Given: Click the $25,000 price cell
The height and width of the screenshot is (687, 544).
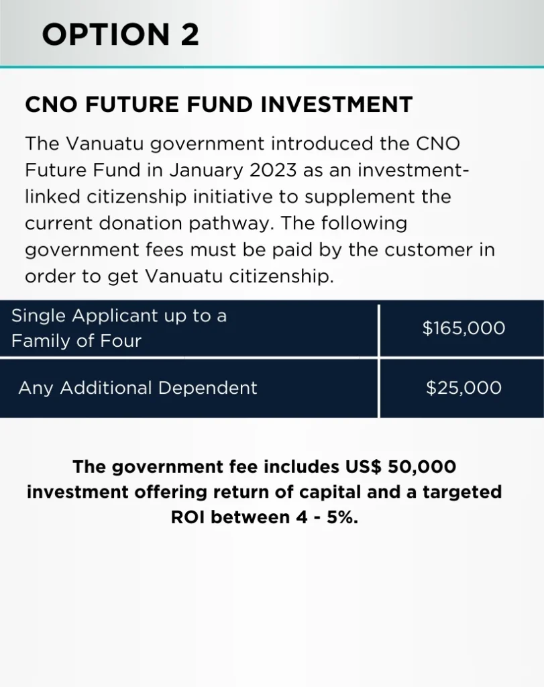Looking at the screenshot, I should (x=464, y=388).
